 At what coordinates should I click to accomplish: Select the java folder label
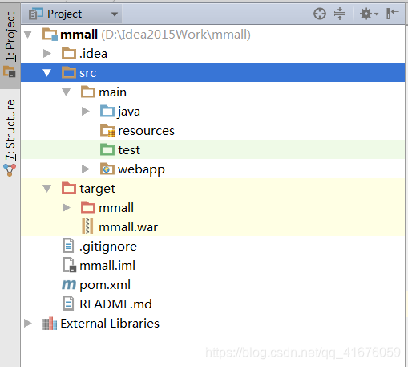pyautogui.click(x=129, y=112)
